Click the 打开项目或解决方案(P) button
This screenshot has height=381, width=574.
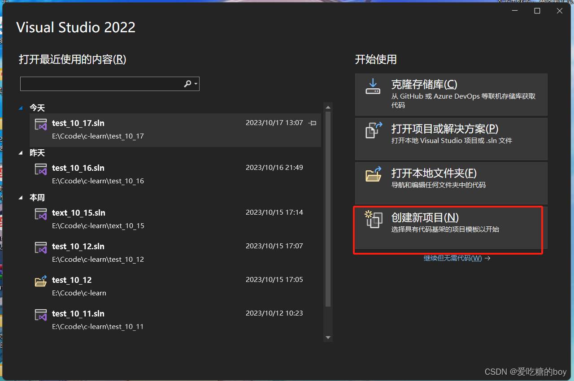tap(451, 139)
